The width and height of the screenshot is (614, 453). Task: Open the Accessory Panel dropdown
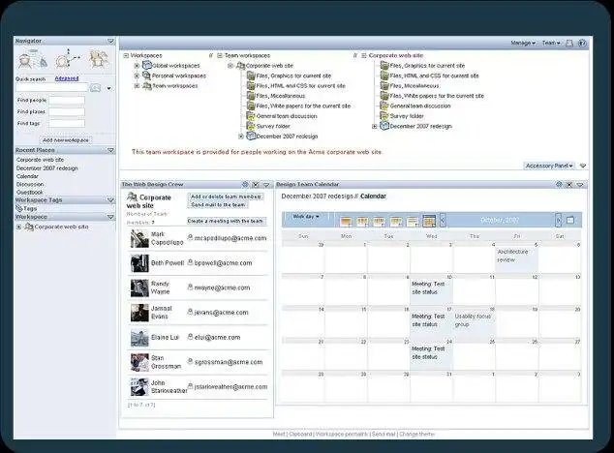click(549, 166)
